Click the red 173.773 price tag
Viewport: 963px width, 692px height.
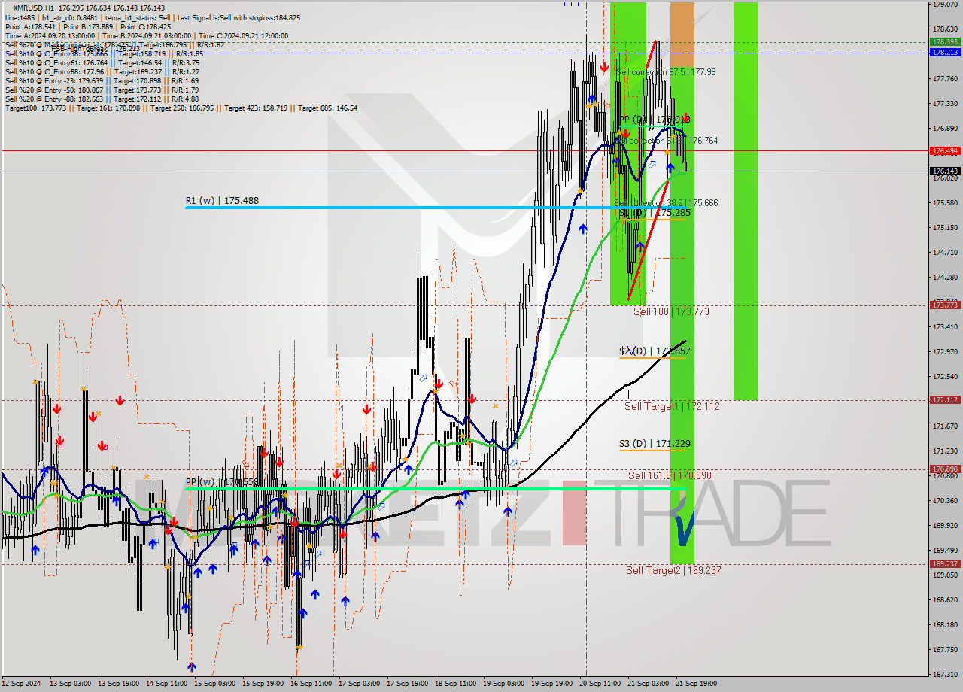click(x=945, y=305)
